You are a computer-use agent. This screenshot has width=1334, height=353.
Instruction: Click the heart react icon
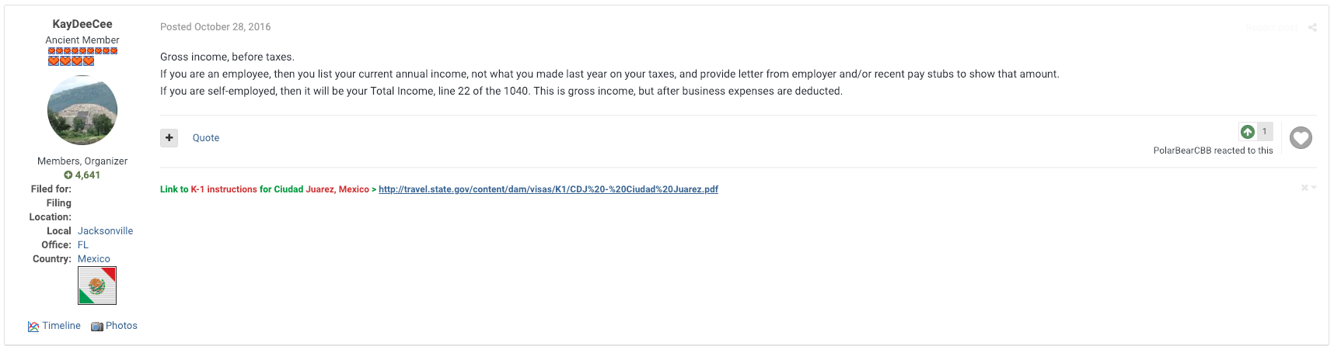(1301, 138)
